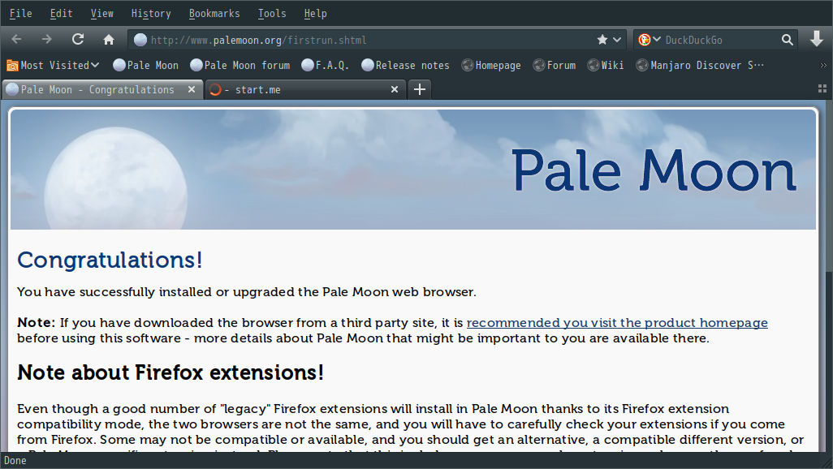Select the Pale Moon - Congratulations tab
The height and width of the screenshot is (469, 833).
coord(102,90)
